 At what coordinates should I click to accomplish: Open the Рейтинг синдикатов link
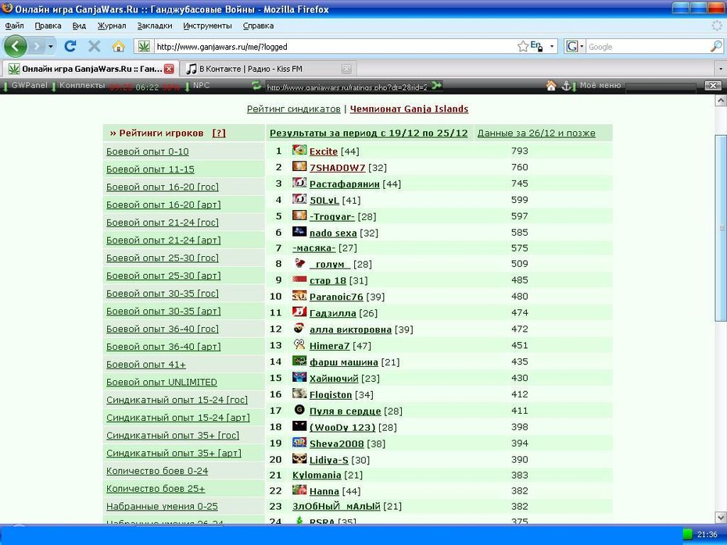pyautogui.click(x=293, y=109)
